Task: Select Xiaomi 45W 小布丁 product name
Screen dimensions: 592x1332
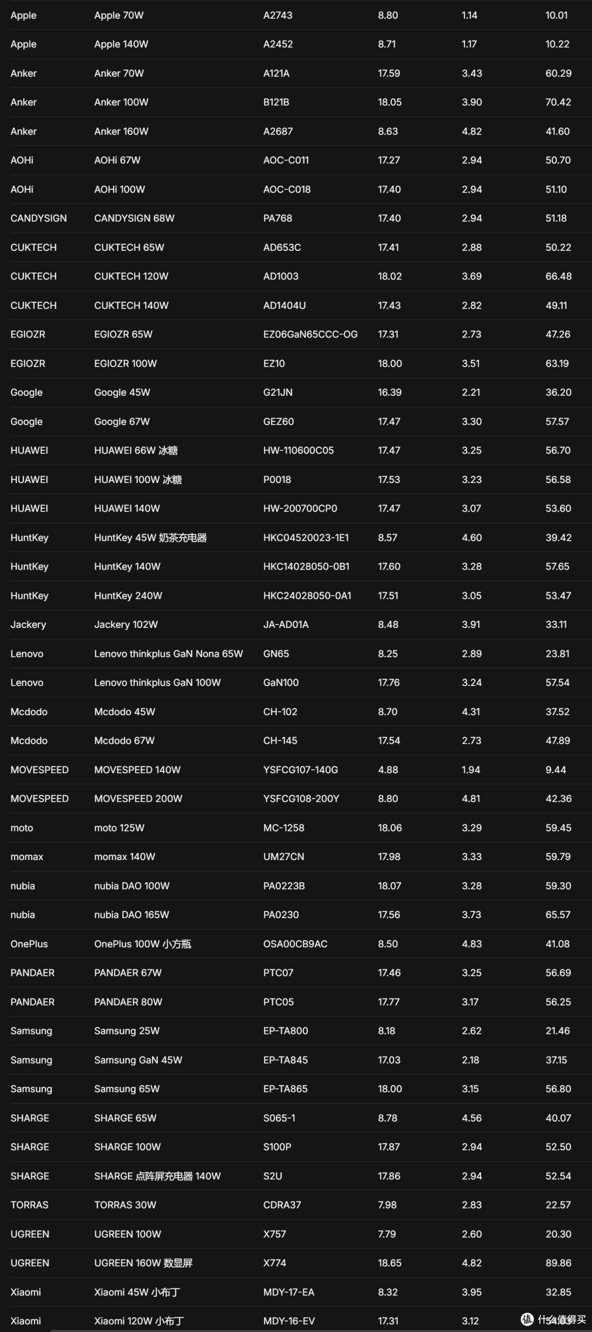Action: (137, 1292)
